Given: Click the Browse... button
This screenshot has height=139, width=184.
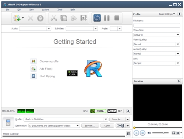Looking at the screenshot, I should pos(90,126).
